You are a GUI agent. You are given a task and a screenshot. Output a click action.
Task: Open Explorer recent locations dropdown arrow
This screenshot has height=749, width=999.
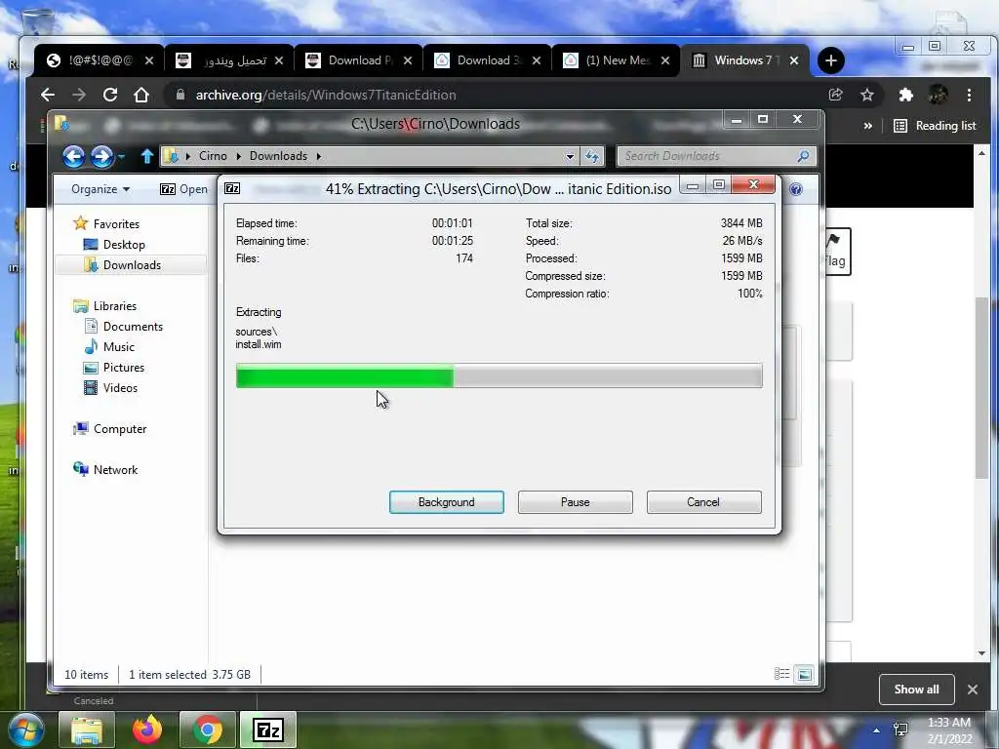click(x=121, y=156)
